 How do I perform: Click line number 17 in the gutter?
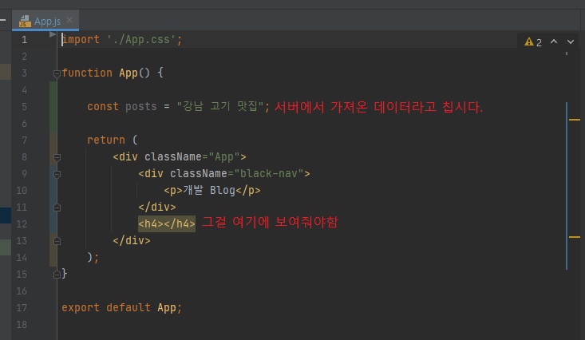click(22, 307)
